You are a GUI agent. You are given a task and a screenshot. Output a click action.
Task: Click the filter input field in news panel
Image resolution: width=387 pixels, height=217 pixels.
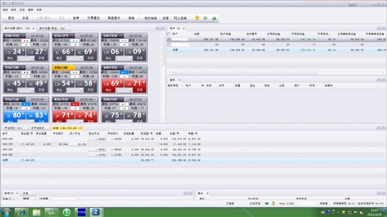coord(65,198)
